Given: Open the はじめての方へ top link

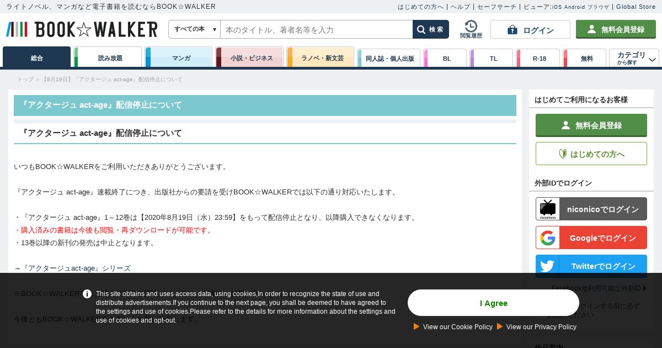Looking at the screenshot, I should point(421,7).
